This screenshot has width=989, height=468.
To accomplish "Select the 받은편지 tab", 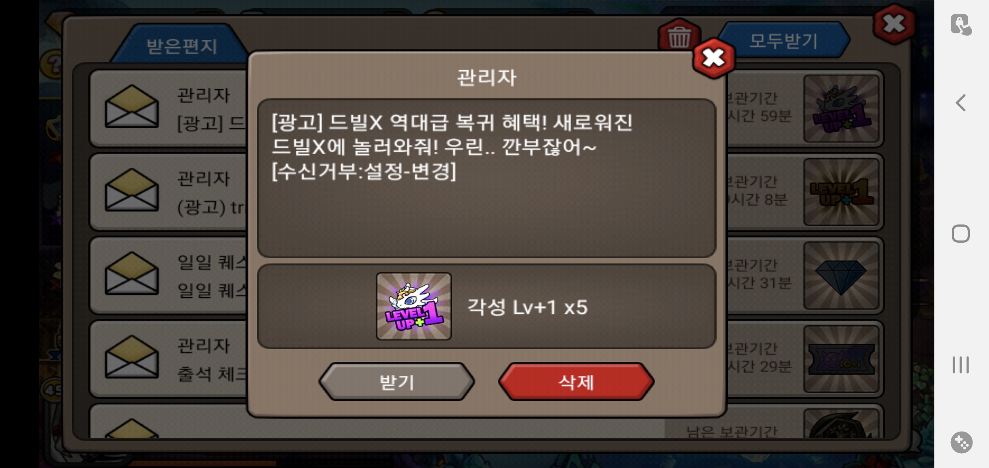I will point(181,45).
